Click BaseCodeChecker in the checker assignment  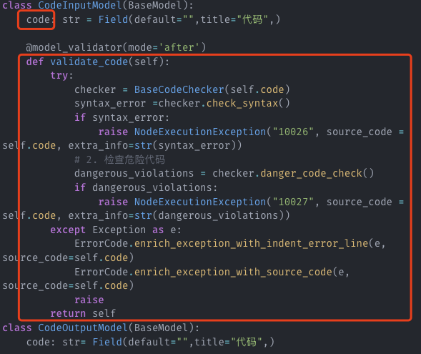(x=179, y=89)
